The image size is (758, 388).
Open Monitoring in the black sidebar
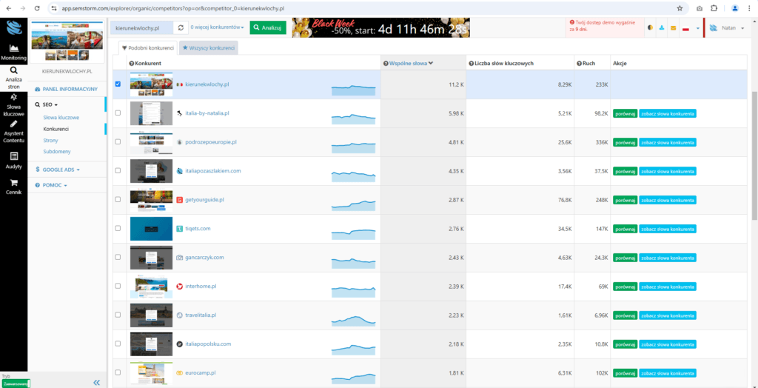pyautogui.click(x=13, y=53)
